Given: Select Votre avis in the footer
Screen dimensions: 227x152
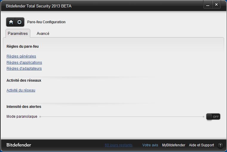Looking at the screenshot, I should pyautogui.click(x=150, y=145).
